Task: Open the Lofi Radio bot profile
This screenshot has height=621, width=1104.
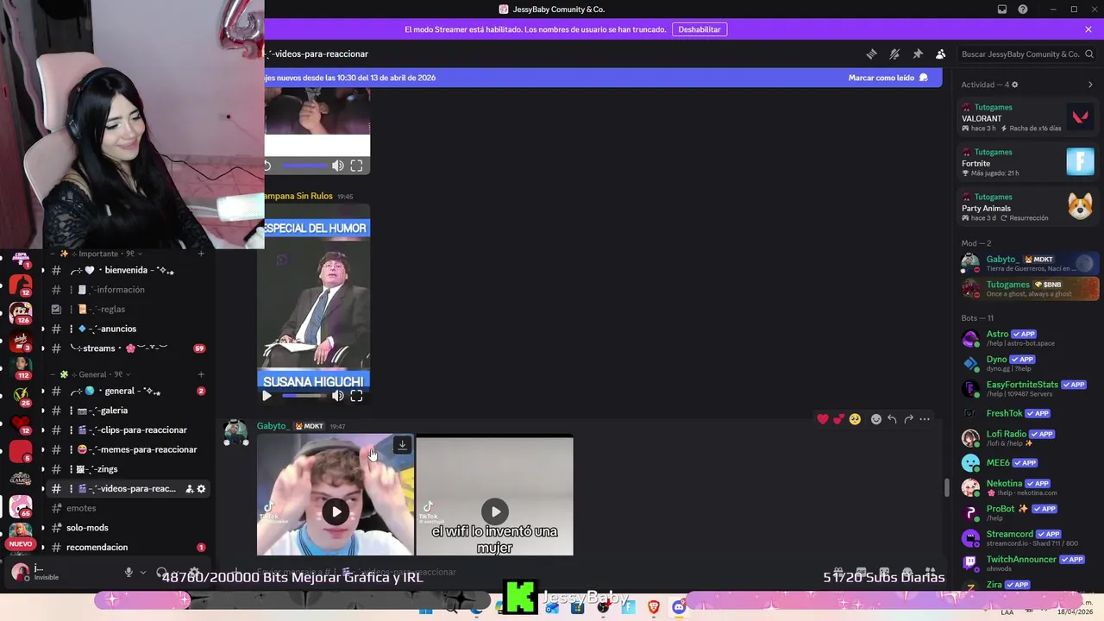Action: 1028,438
